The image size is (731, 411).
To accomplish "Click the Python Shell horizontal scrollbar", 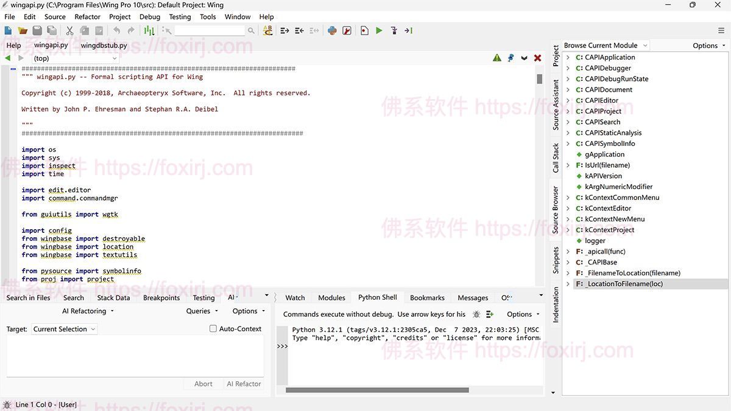I will [377, 389].
